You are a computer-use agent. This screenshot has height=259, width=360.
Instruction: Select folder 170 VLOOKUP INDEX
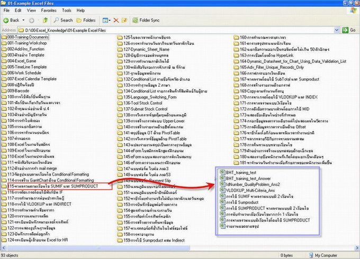click(x=276, y=97)
